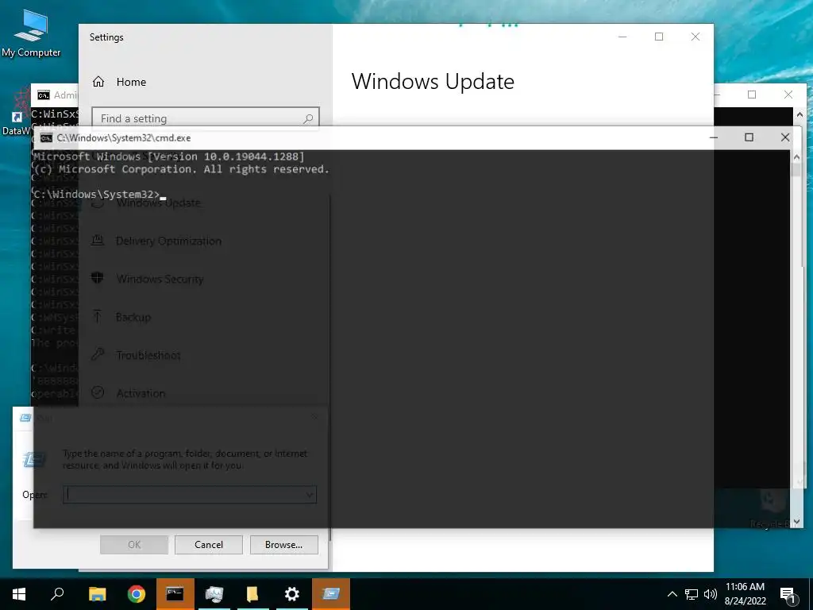Click "Microsoft Windows [Version 10.0.19044.1288]" line
The height and width of the screenshot is (610, 813).
[169, 156]
